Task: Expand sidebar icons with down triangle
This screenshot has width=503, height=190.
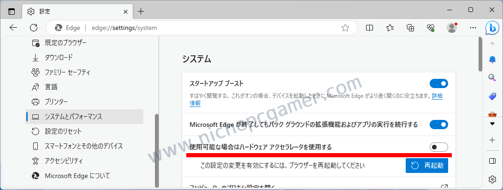Action: [492, 124]
